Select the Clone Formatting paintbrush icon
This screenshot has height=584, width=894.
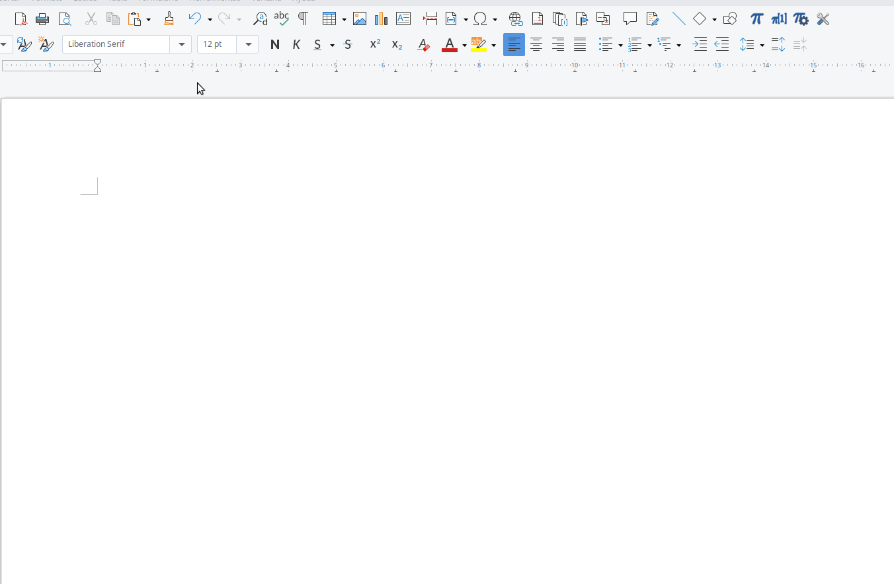(x=169, y=19)
